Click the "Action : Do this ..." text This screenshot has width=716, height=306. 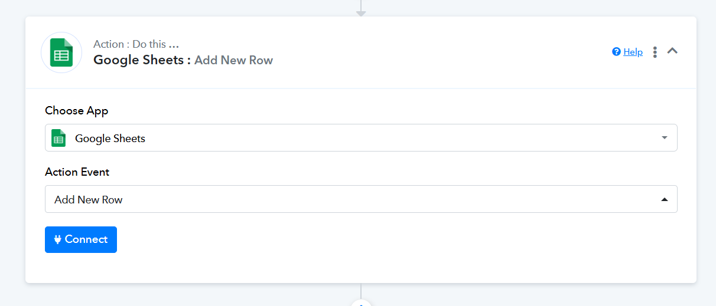pos(136,44)
